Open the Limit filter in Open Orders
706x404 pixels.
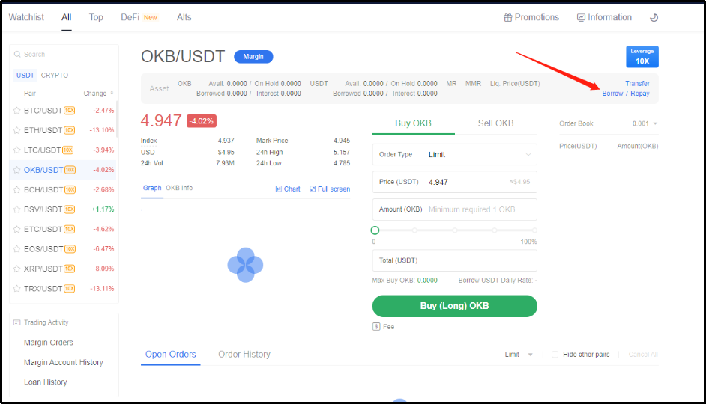pyautogui.click(x=519, y=355)
